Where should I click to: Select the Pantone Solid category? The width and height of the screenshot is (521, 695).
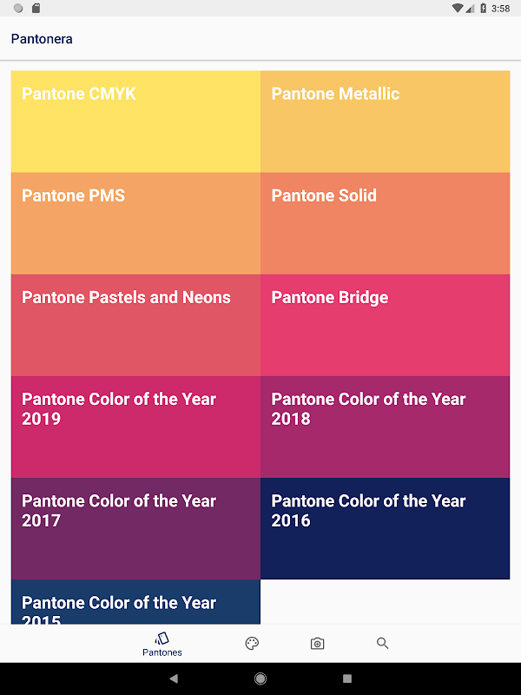(x=385, y=223)
